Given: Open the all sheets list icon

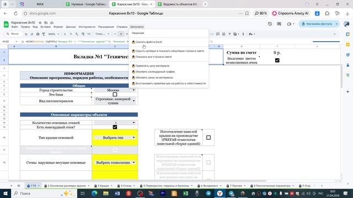Looking at the screenshot, I should (x=19, y=186).
